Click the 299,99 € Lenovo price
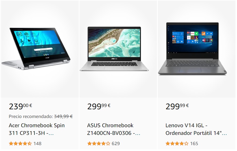 pos(177,106)
